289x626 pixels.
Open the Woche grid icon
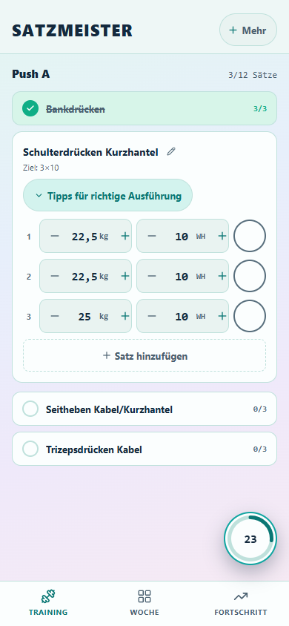pos(144,596)
